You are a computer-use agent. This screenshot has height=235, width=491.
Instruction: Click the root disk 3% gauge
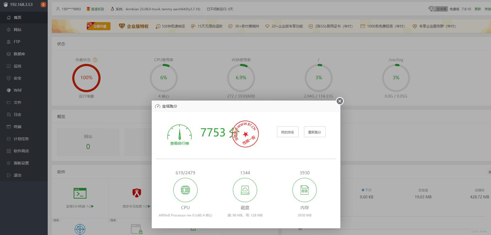[x=319, y=78]
